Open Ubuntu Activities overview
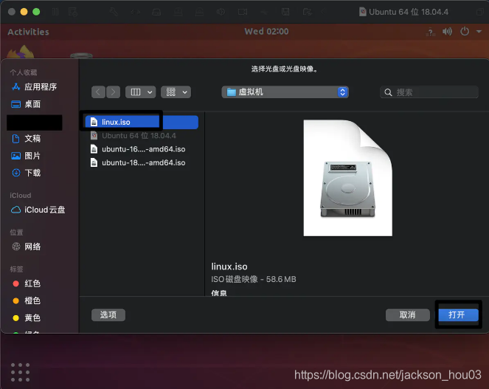Viewport: 489px width, 389px height. (x=28, y=32)
